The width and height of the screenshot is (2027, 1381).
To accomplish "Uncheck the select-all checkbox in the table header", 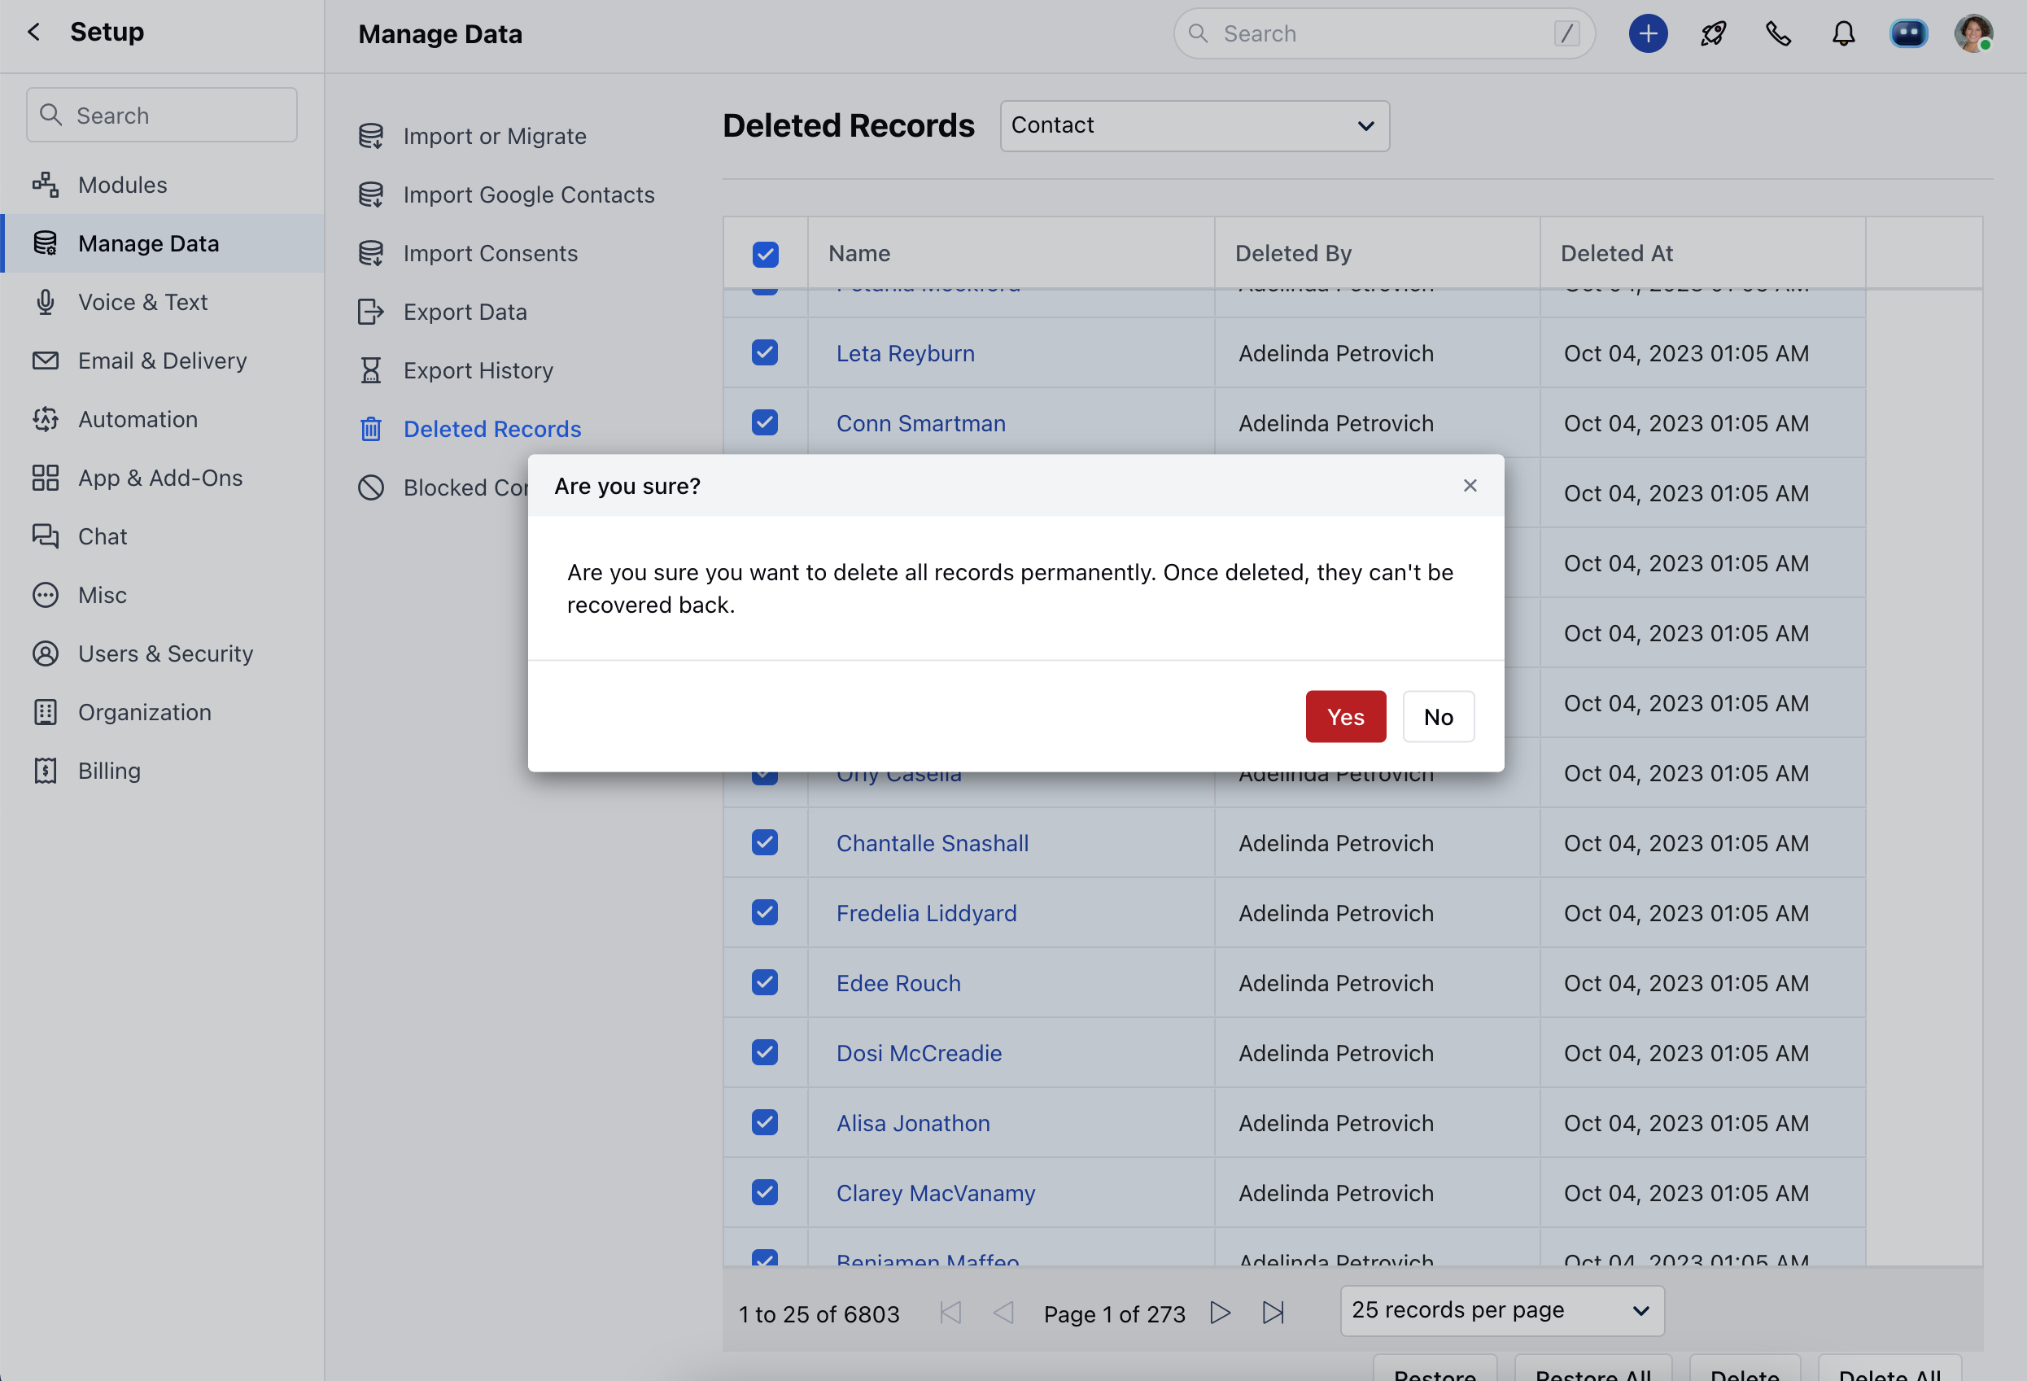I will tap(765, 254).
